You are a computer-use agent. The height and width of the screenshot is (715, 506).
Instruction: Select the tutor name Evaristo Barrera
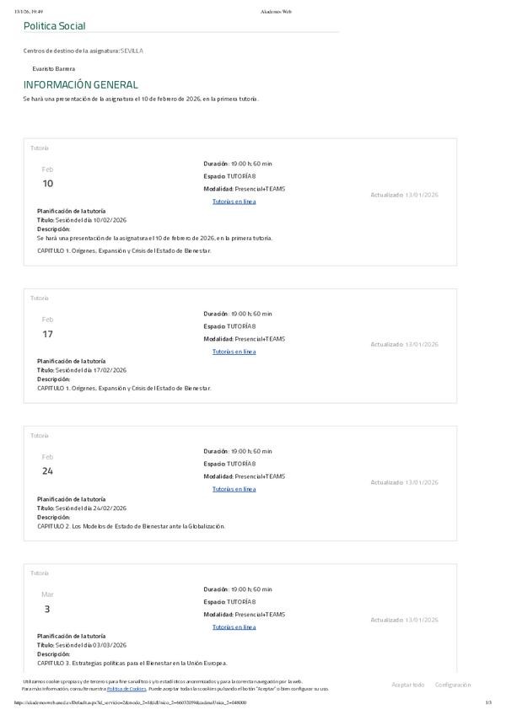click(x=53, y=68)
